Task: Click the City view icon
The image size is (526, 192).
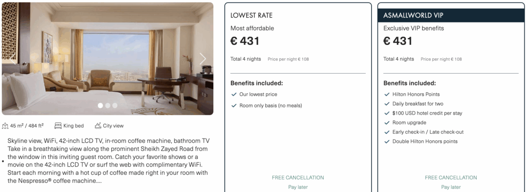Action: (98, 126)
